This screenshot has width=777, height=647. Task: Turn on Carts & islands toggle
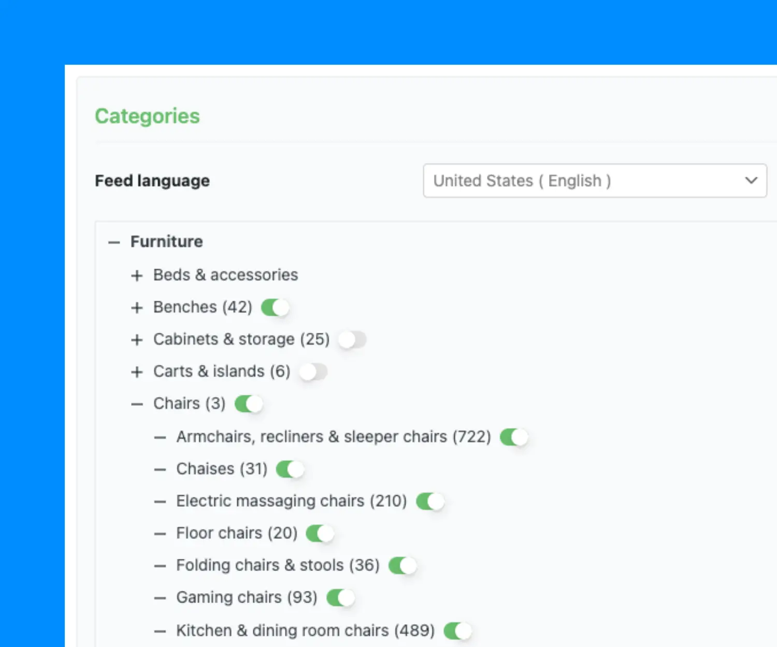click(x=313, y=372)
